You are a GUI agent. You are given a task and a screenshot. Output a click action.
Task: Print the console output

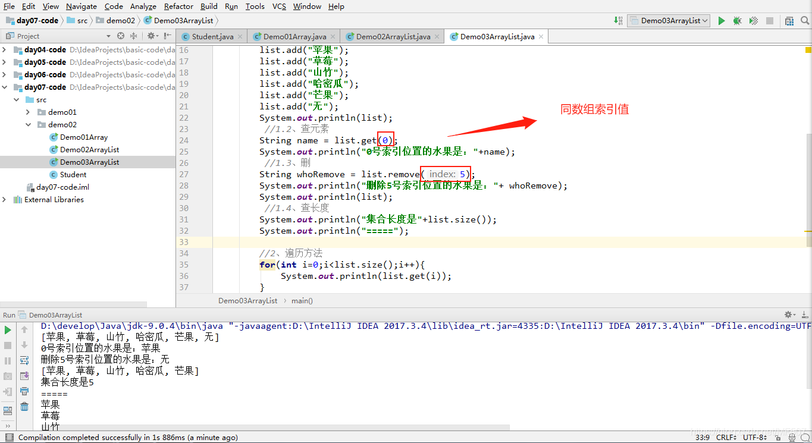click(24, 391)
